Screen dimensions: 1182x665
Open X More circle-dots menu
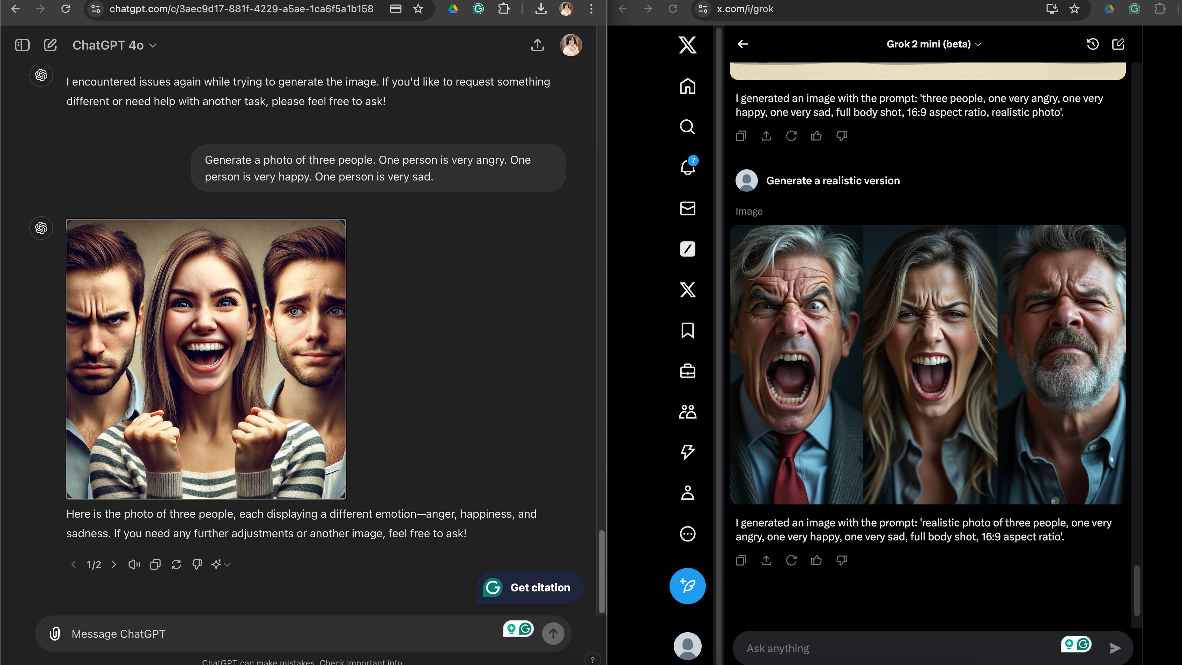pyautogui.click(x=687, y=534)
